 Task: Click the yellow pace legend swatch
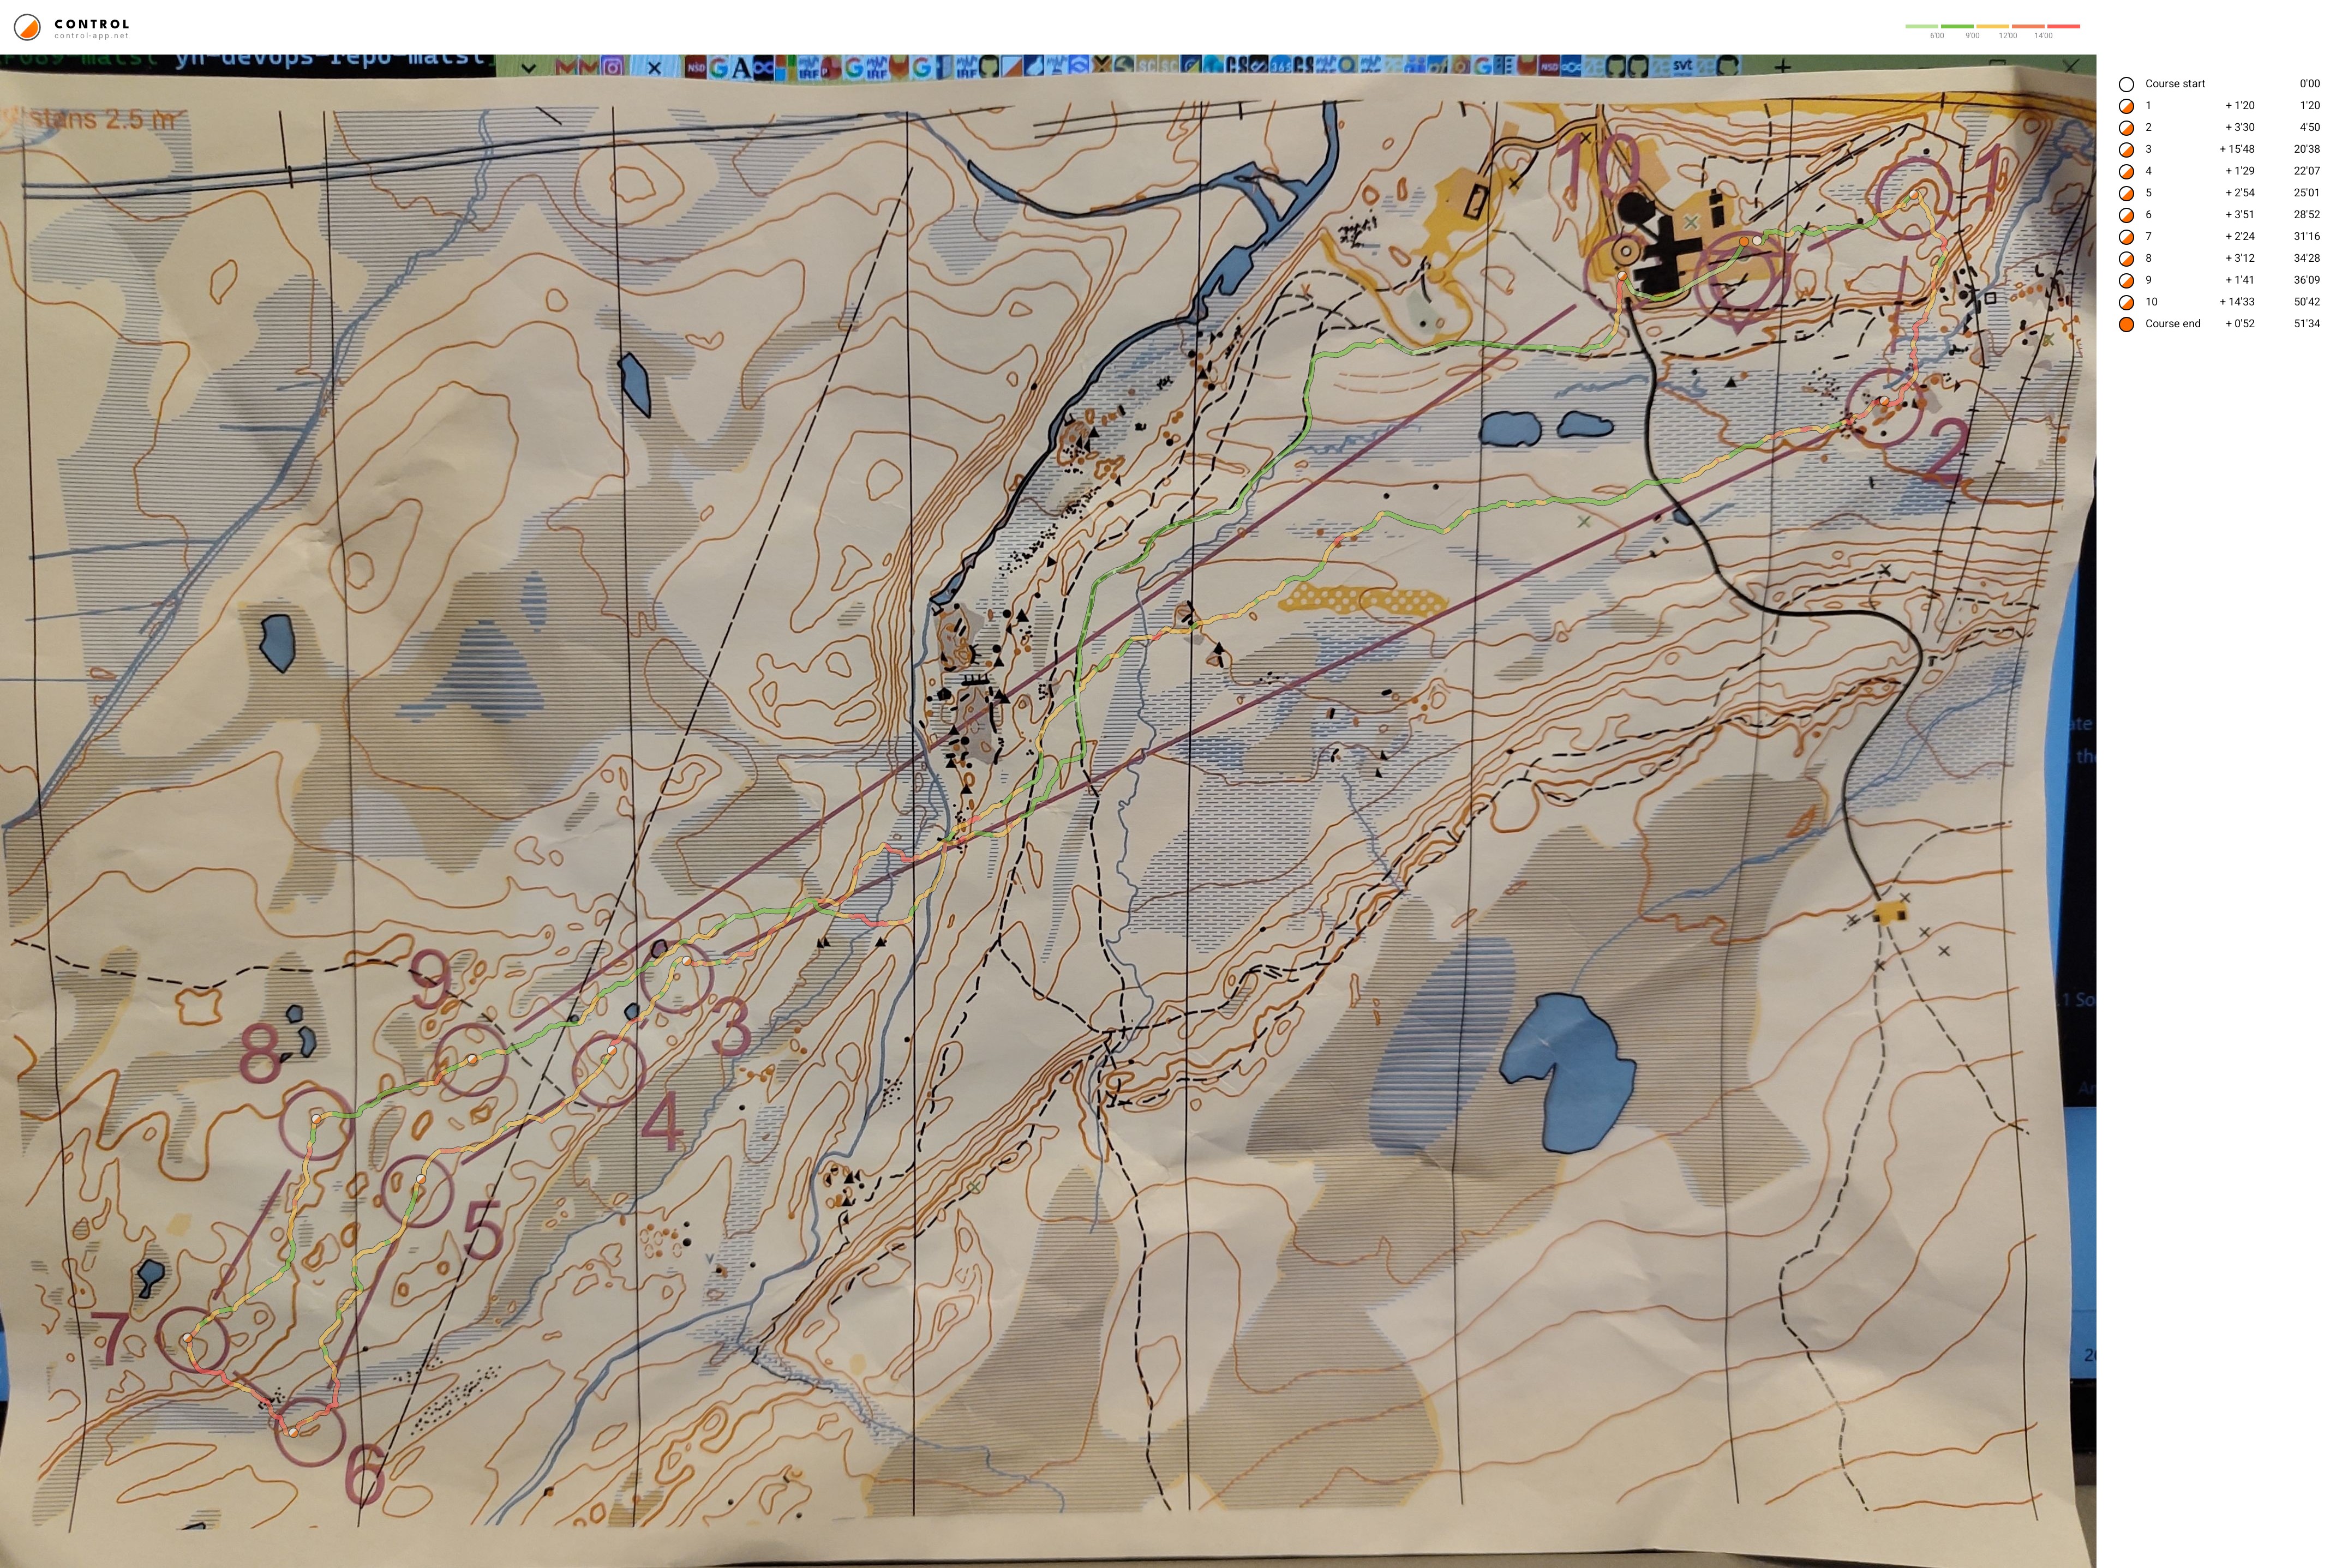pos(1992,26)
